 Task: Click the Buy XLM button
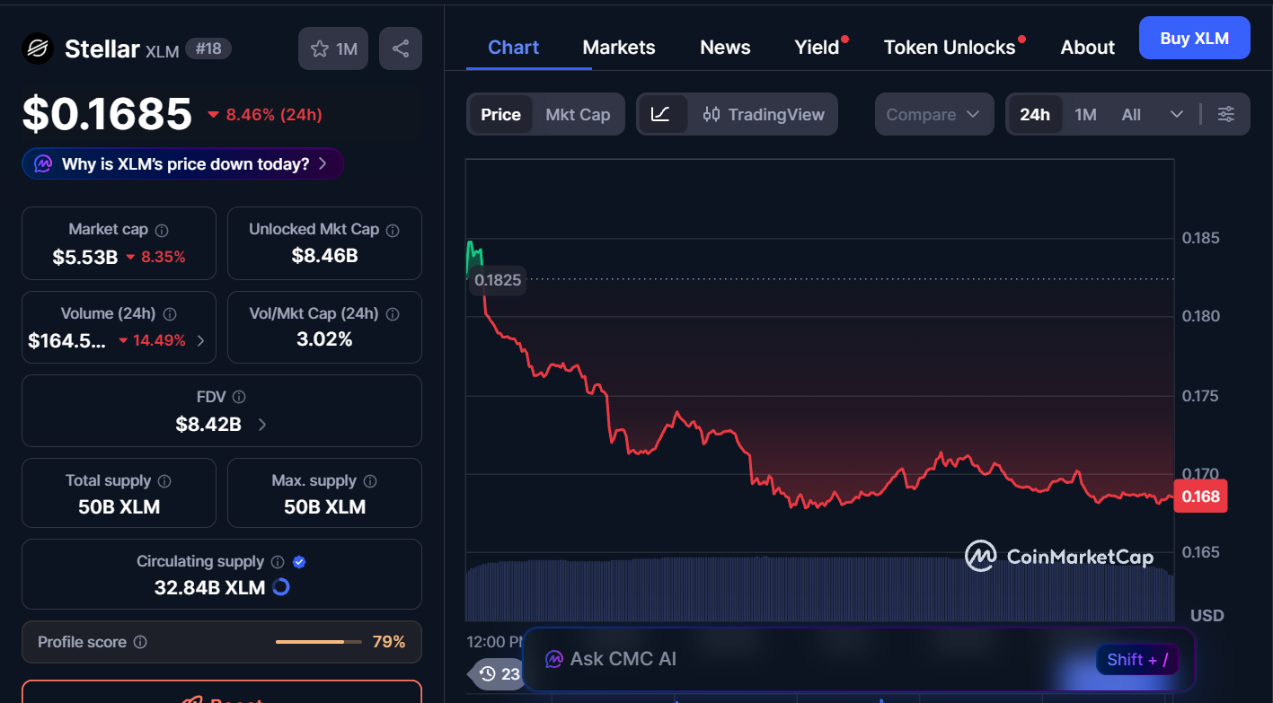coord(1194,38)
